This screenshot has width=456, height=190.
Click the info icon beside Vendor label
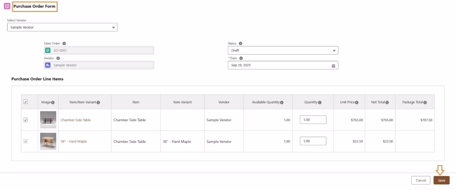click(58, 58)
